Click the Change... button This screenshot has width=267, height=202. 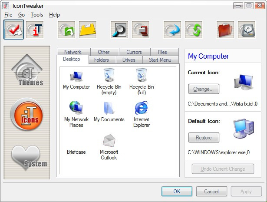coord(204,89)
